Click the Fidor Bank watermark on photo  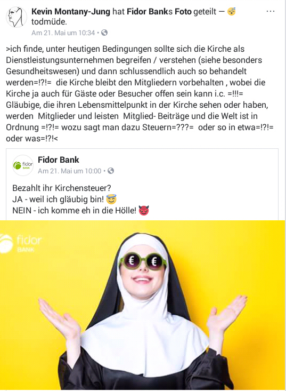coord(21,244)
